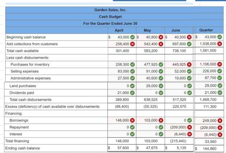Click red X beside April borrowings 146,000
The image size is (226, 153).
(132, 120)
